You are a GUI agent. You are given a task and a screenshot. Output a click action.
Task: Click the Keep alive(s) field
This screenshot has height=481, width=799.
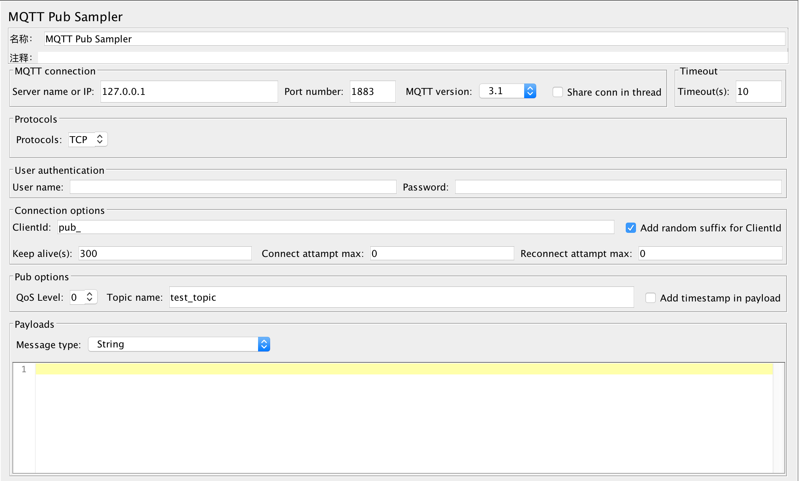(165, 254)
